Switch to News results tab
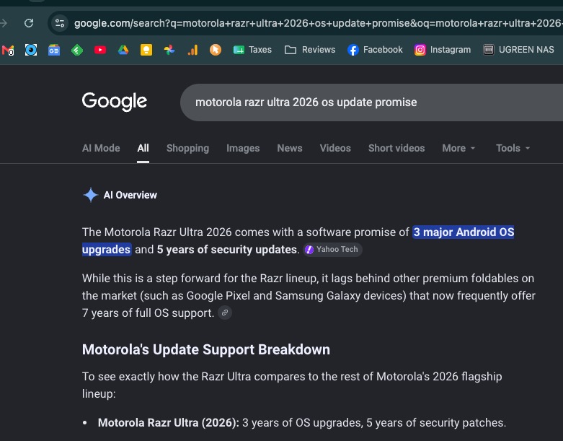 290,148
